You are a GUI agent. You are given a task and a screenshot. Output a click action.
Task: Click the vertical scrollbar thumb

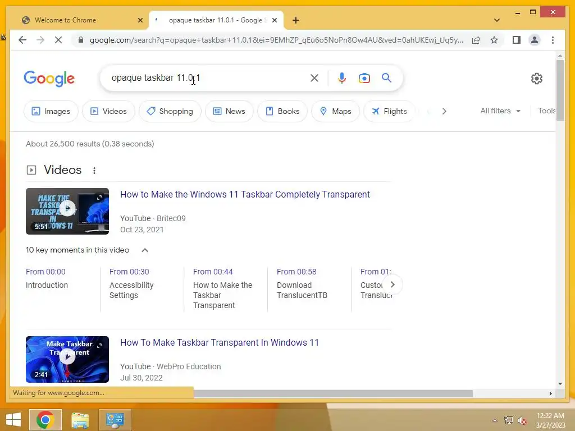point(560,90)
